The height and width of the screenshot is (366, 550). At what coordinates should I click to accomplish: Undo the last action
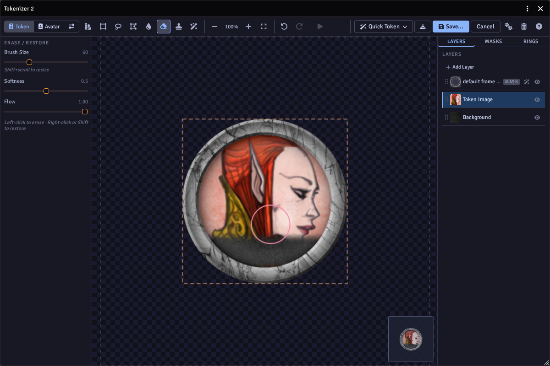(284, 27)
